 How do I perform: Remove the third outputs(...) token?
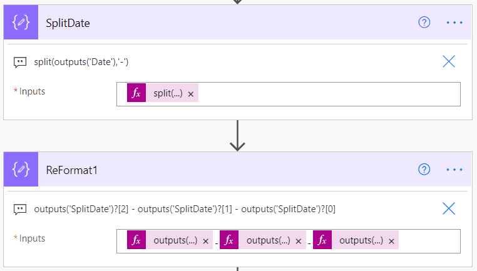392,242
